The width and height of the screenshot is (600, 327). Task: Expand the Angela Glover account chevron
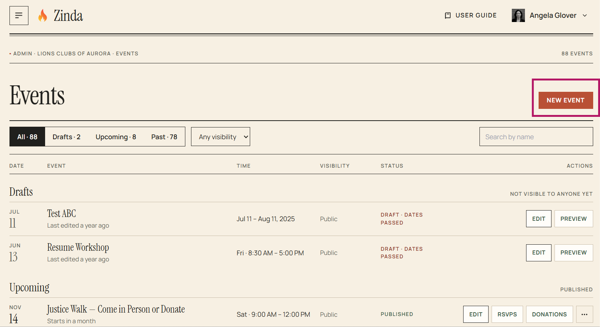pos(585,16)
